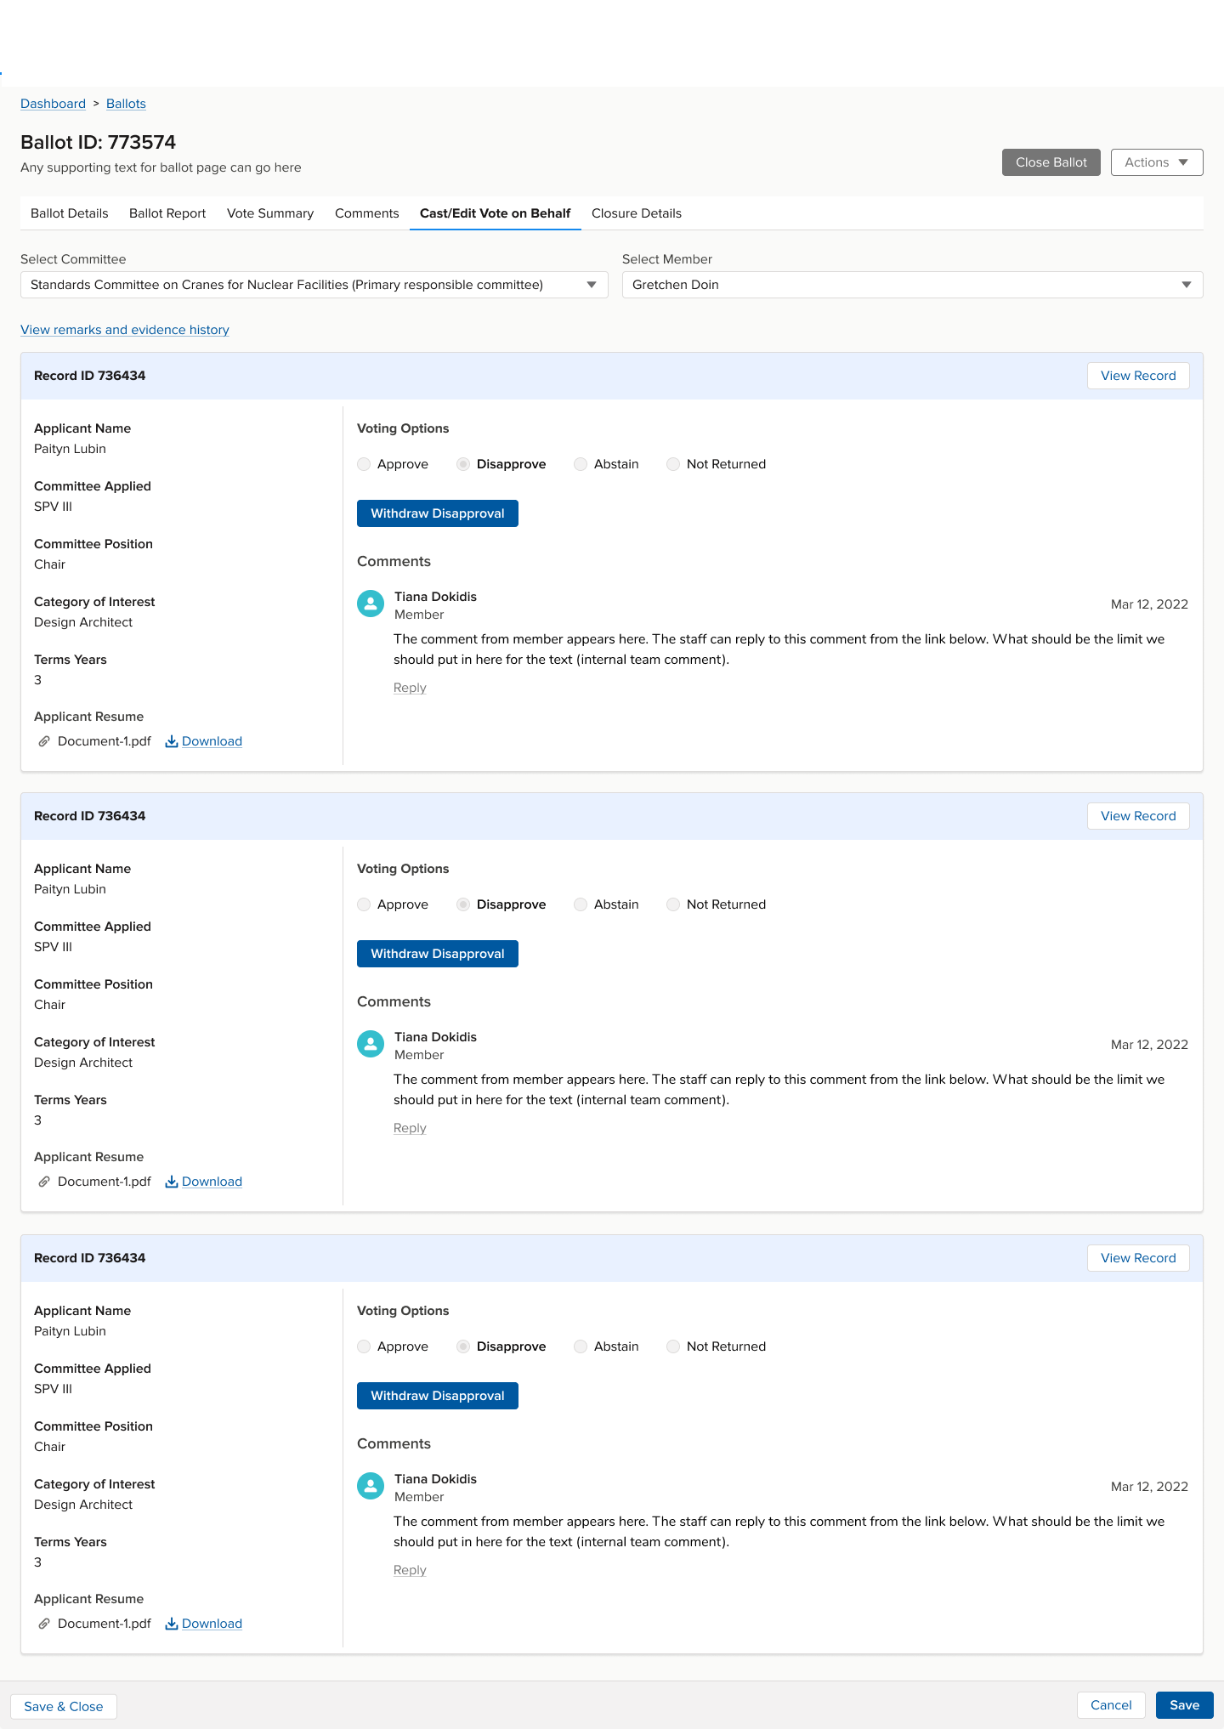Open the Select Committee dropdown
The width and height of the screenshot is (1224, 1729).
pos(314,285)
